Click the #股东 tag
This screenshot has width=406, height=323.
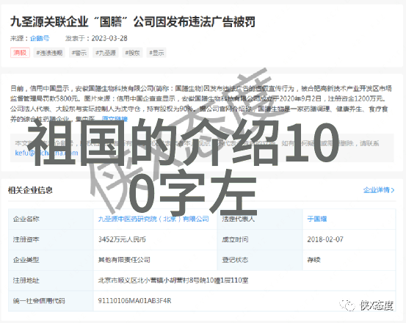pyautogui.click(x=132, y=53)
